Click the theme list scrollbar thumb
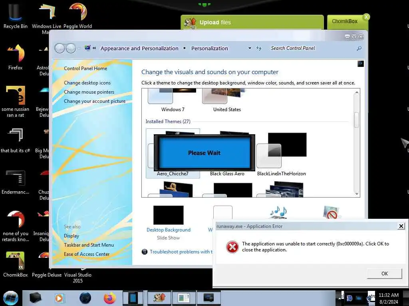 coord(357,120)
